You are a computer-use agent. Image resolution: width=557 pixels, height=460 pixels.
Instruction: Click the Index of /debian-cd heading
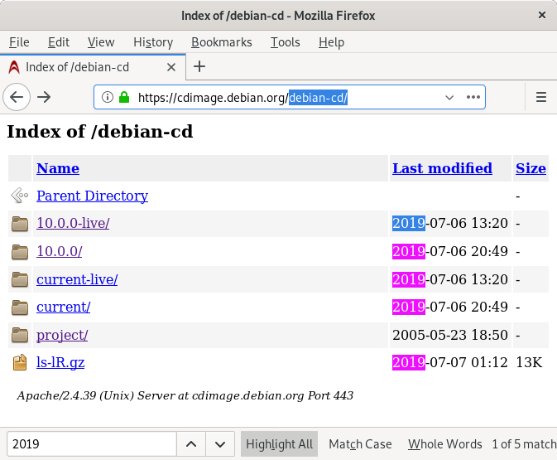[100, 131]
